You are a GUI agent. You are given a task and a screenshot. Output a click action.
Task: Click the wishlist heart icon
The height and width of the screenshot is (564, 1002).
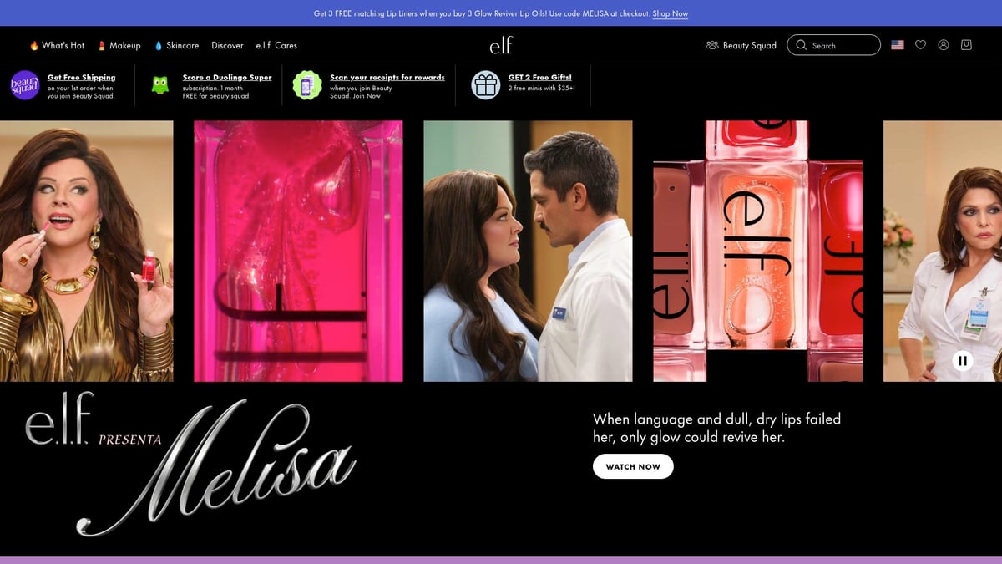tap(920, 45)
